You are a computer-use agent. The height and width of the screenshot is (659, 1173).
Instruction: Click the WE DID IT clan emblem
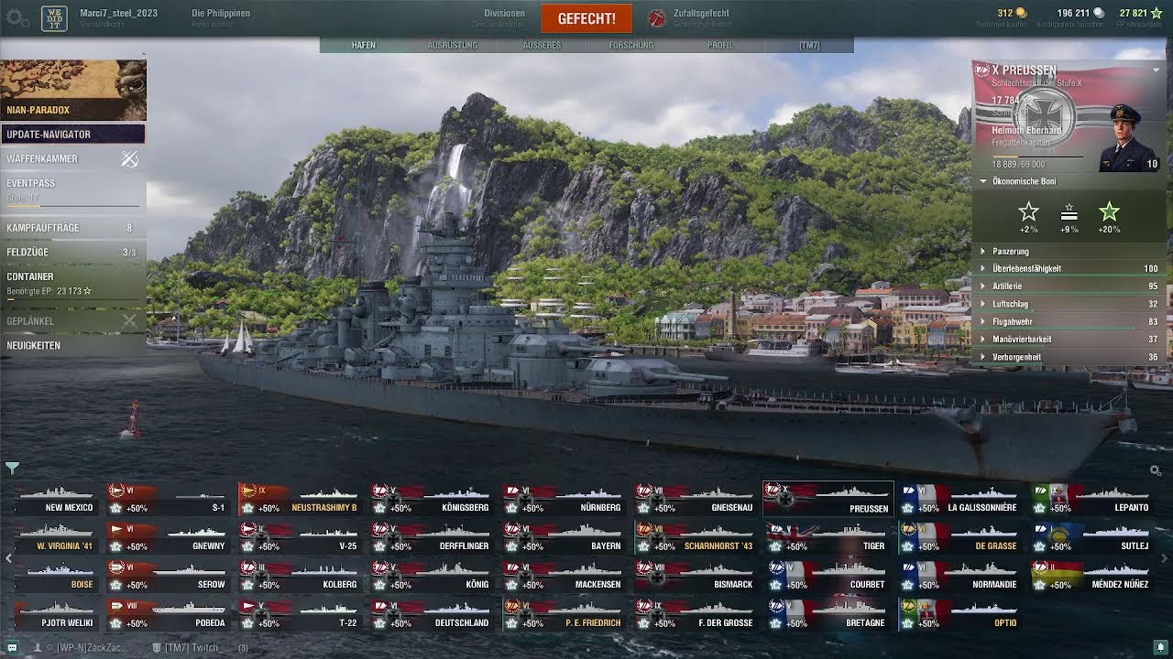[54, 18]
